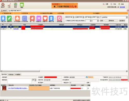
Task: Click the flag icon in order row 2
Action: pos(11,29)
